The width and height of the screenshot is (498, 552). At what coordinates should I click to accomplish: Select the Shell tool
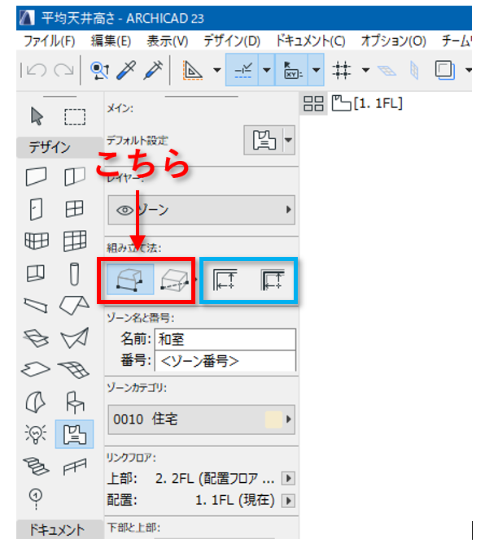click(x=74, y=337)
